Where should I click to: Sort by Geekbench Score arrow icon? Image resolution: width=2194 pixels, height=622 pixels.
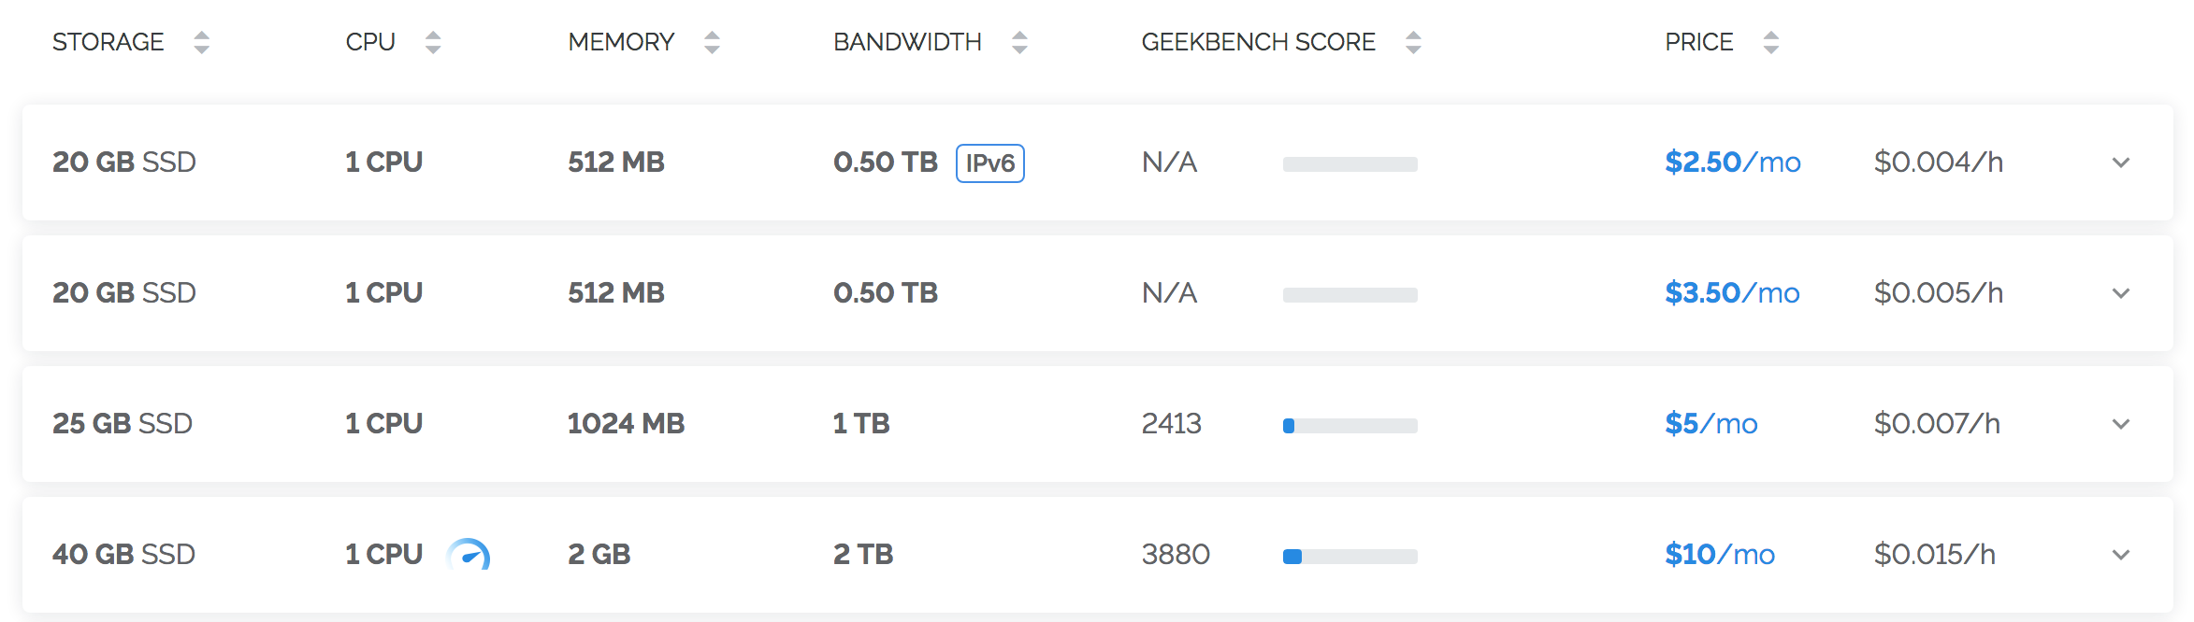(x=1413, y=42)
